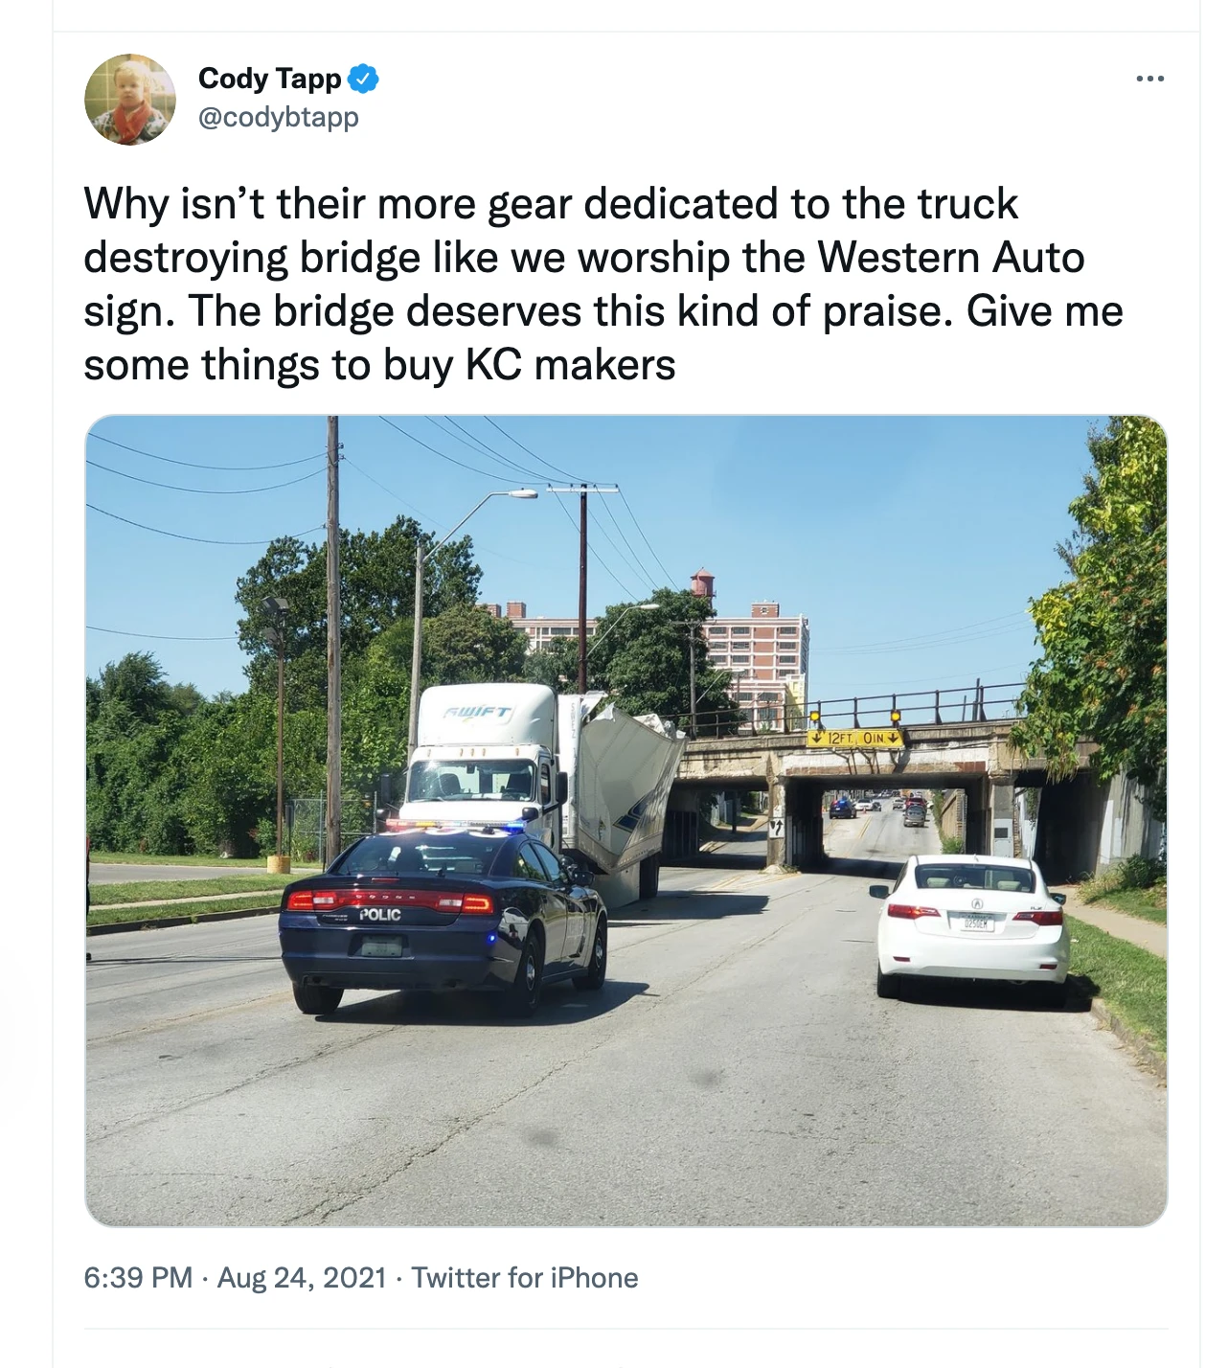This screenshot has height=1368, width=1228.
Task: Click the yellow 12FT 0IN clearance sign
Action: point(854,739)
